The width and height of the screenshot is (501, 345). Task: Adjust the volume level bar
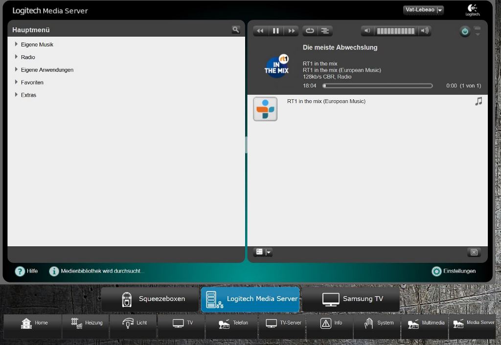[396, 31]
